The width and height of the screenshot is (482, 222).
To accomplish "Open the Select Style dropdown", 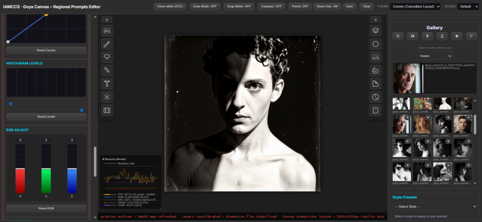I will [x=434, y=206].
